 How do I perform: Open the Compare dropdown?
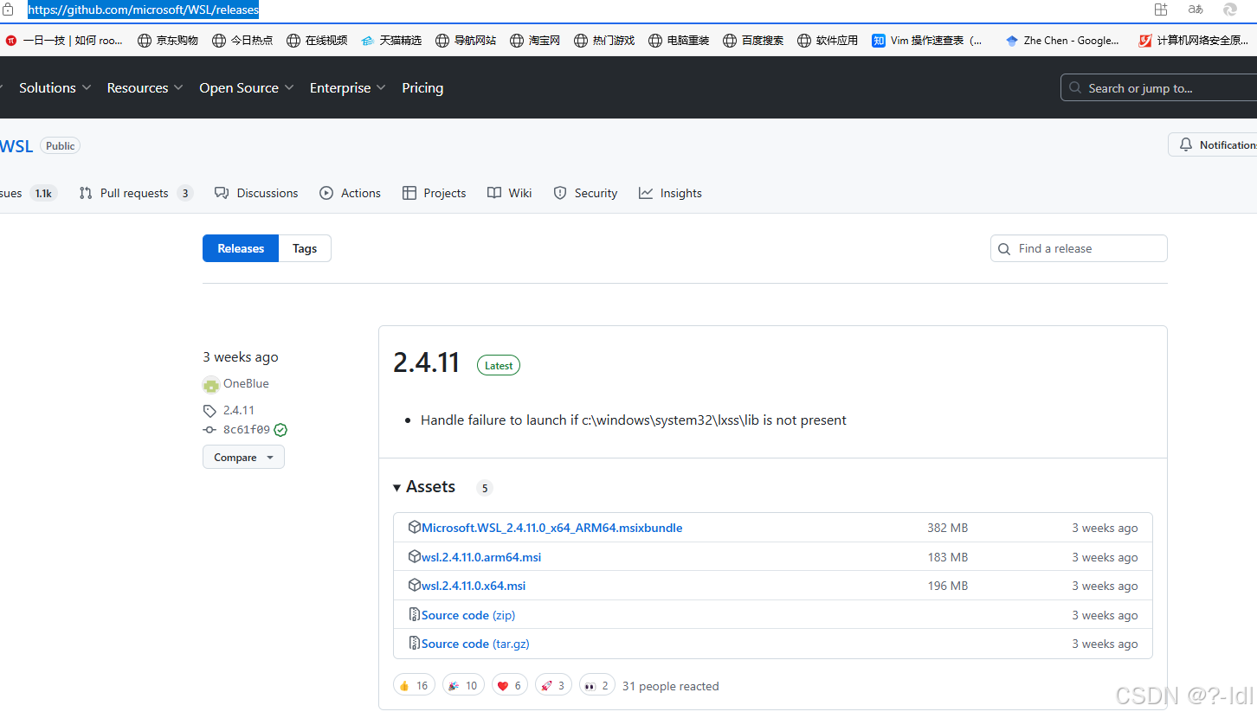point(243,457)
